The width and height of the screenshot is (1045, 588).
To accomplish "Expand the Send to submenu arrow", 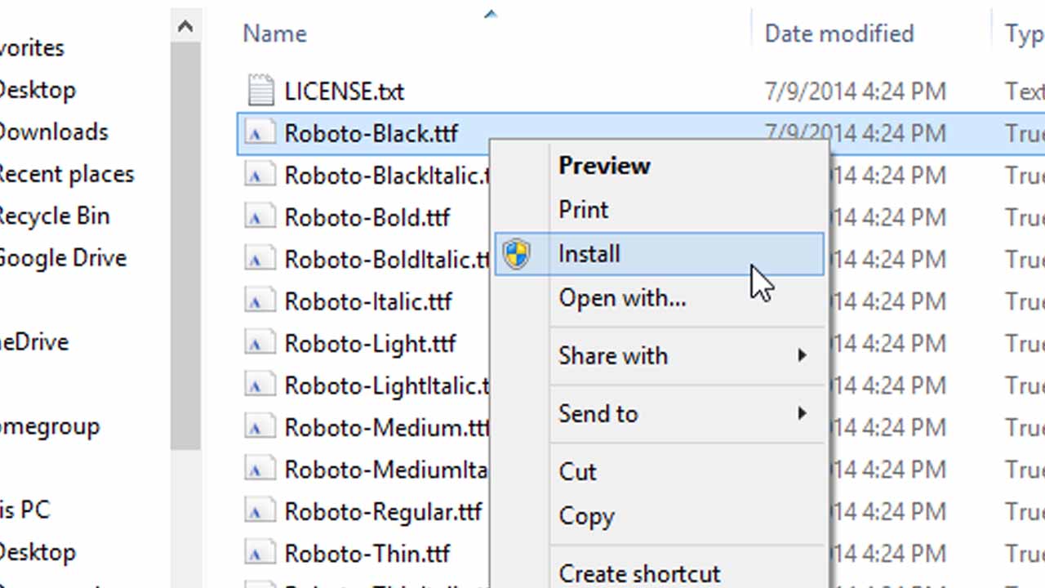I will click(x=802, y=414).
